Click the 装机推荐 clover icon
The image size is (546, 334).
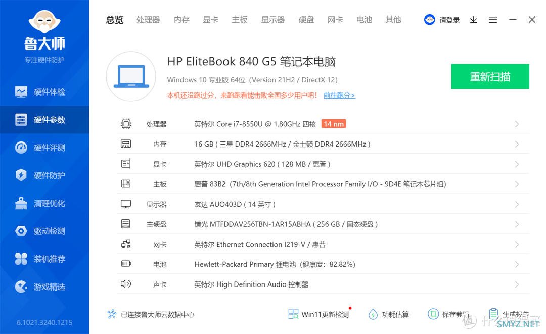click(x=21, y=259)
